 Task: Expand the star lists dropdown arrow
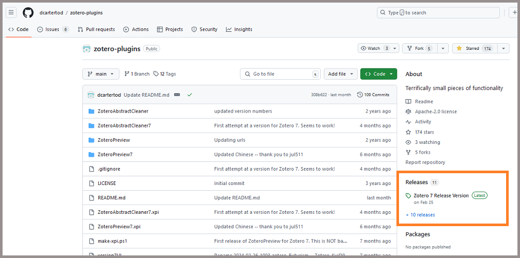504,48
